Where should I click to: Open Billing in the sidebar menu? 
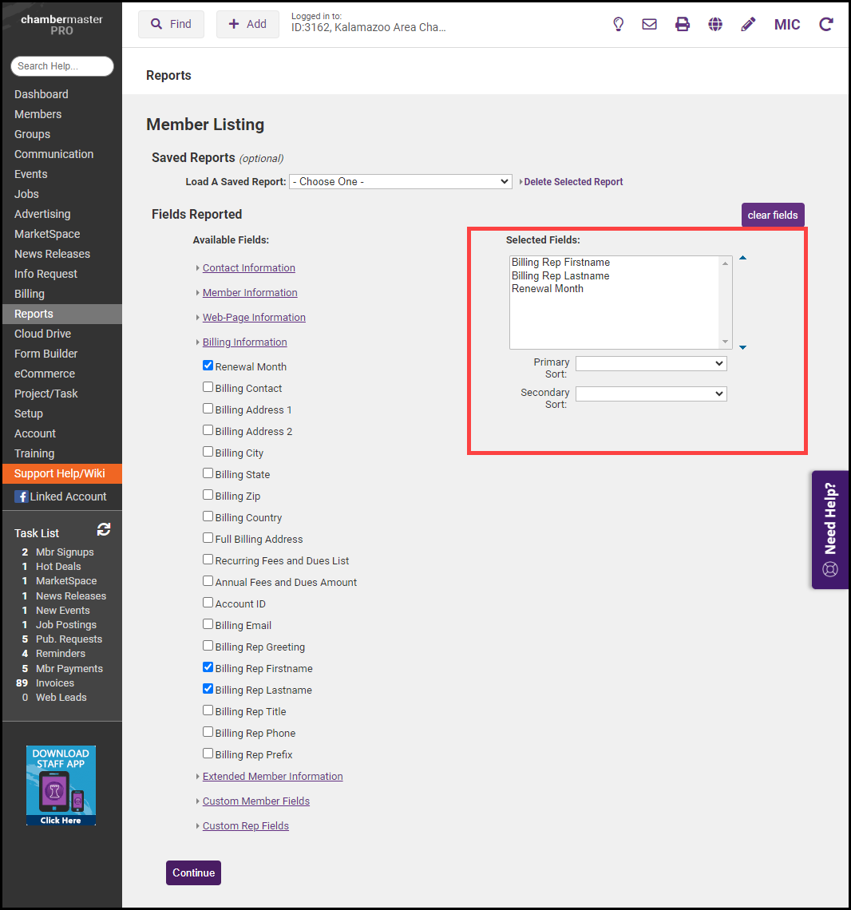click(30, 294)
